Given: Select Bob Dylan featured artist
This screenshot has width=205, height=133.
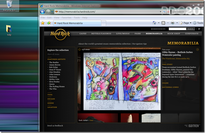Looking at the screenshot, I should coord(53,67).
